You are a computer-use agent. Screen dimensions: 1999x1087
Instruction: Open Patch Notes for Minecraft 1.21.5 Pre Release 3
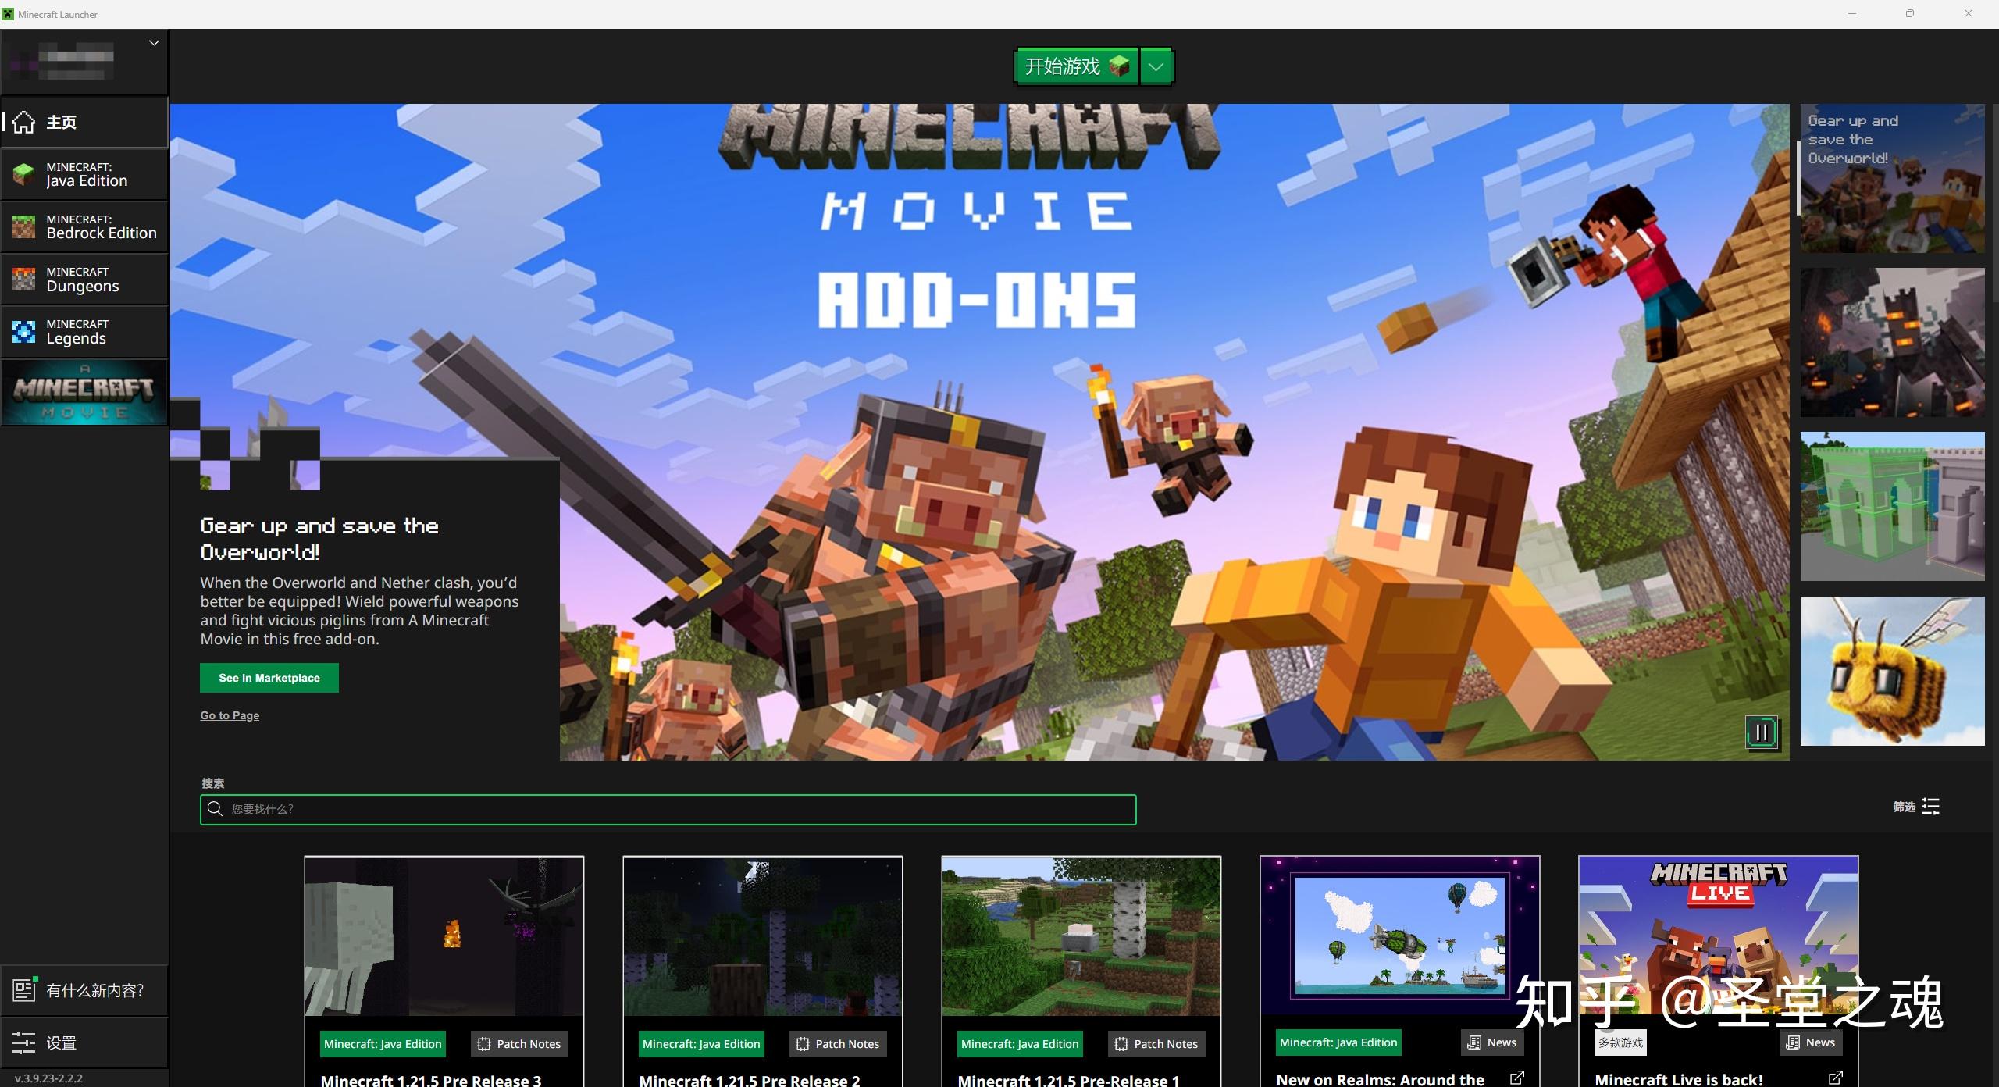tap(518, 1043)
